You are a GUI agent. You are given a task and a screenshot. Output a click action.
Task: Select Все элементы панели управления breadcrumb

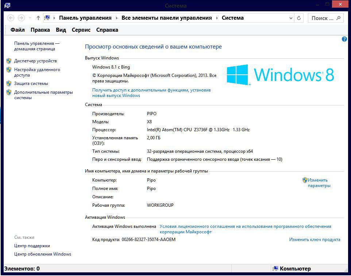[166, 18]
